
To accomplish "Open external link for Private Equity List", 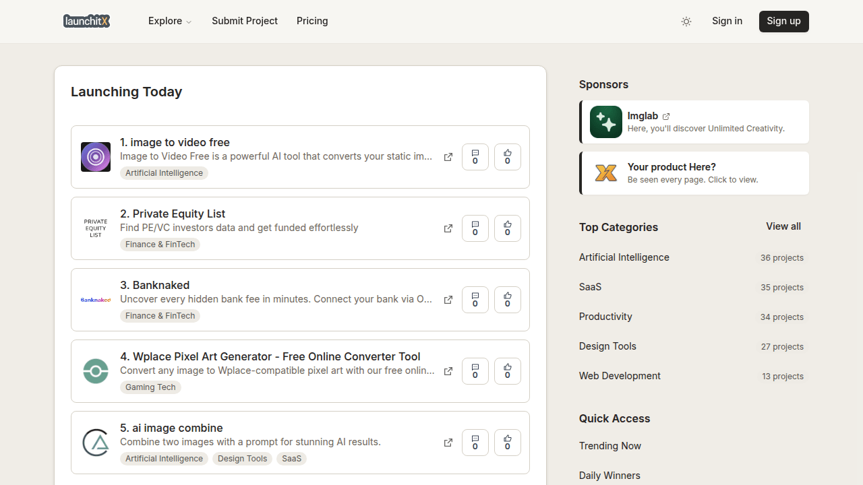I will click(448, 228).
